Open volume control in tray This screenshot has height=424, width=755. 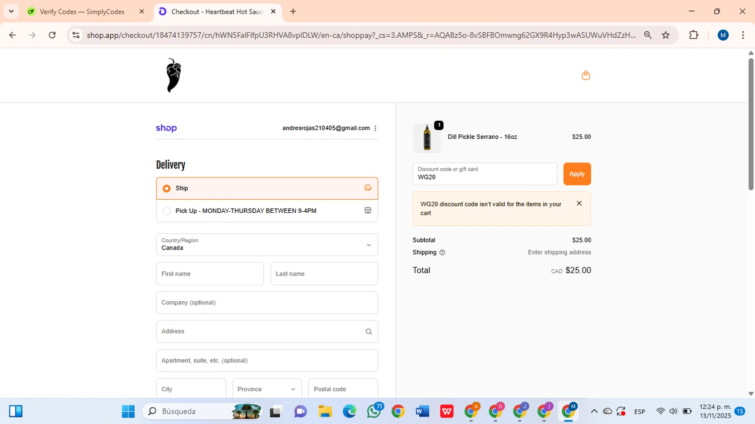click(673, 411)
